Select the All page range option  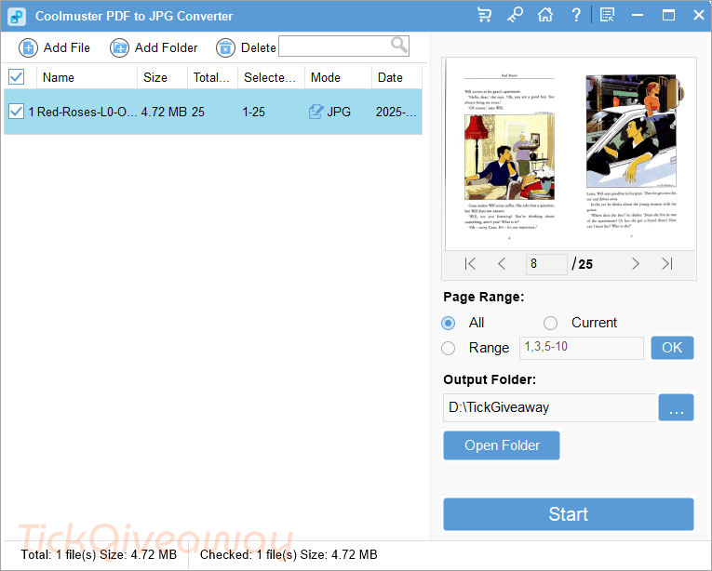[x=449, y=323]
